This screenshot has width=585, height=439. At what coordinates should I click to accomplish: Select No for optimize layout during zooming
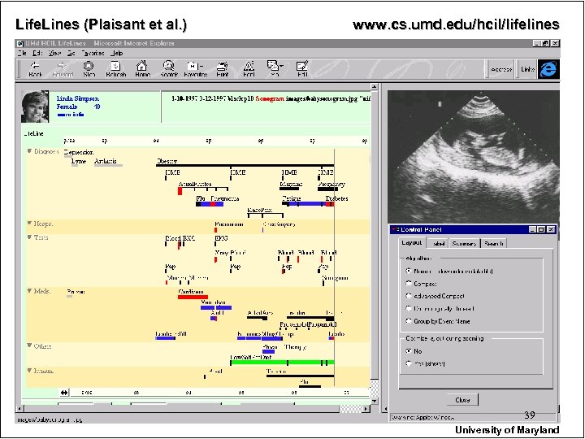click(409, 351)
